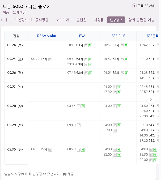Click the 13:42 63회 entry
The width and height of the screenshot is (161, 180).
point(147,45)
